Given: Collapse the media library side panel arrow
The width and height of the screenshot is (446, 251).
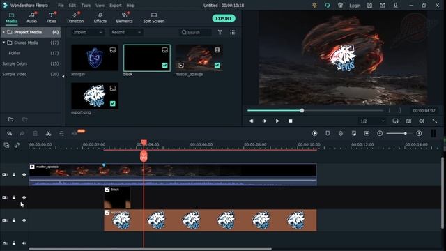Looking at the screenshot, I should [63, 76].
